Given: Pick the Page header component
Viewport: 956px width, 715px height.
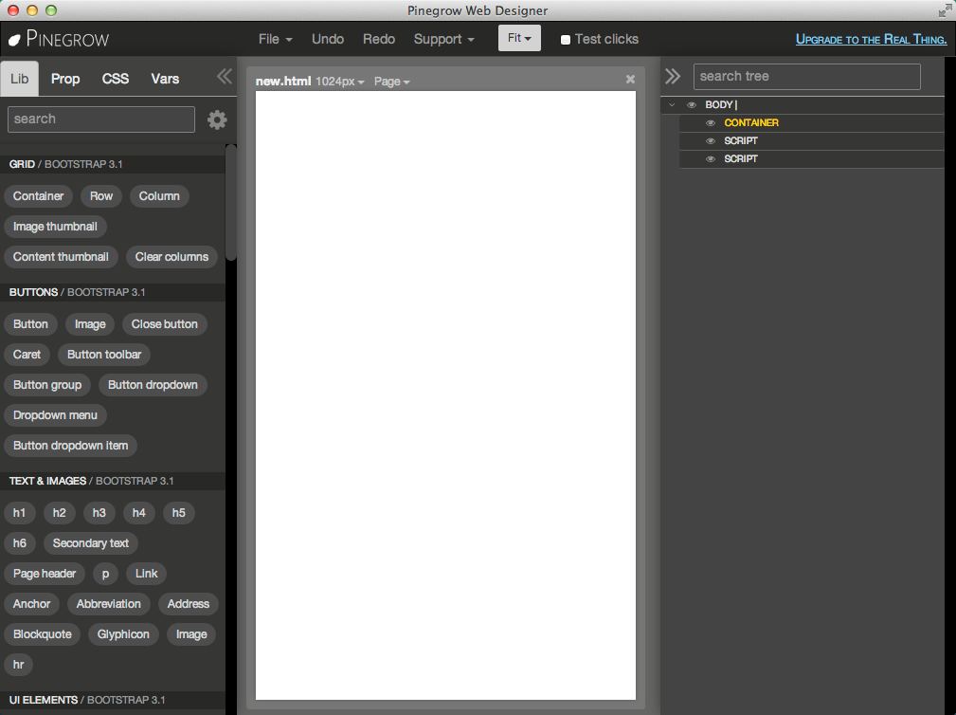Looking at the screenshot, I should (45, 574).
